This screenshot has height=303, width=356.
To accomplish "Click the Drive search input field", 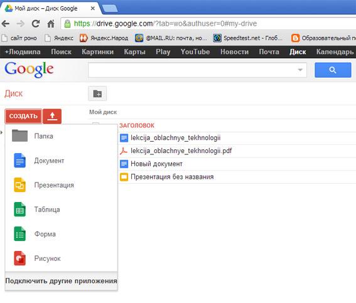I will click(x=197, y=70).
